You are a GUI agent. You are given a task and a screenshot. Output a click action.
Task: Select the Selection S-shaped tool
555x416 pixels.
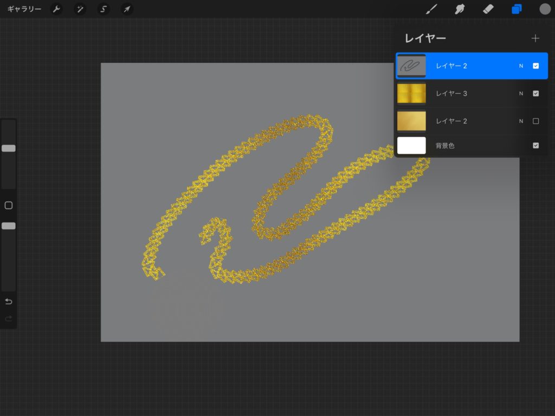(103, 9)
